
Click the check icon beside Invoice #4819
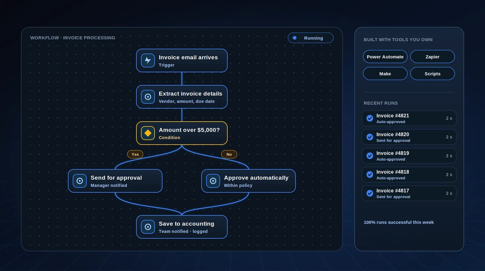[x=370, y=156]
